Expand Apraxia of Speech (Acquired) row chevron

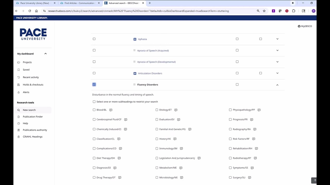click(x=277, y=50)
